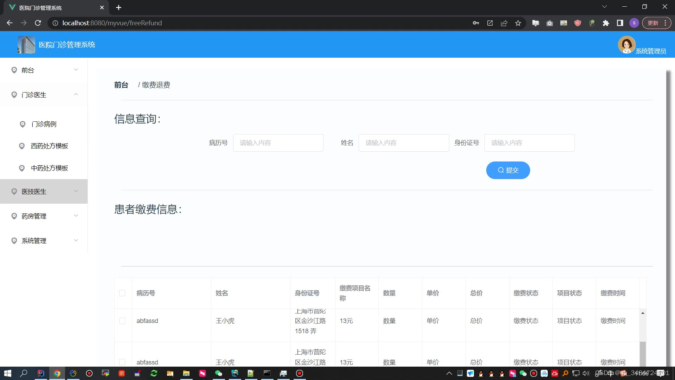Open browser extensions puzzle icon
This screenshot has height=380, width=675.
606,23
